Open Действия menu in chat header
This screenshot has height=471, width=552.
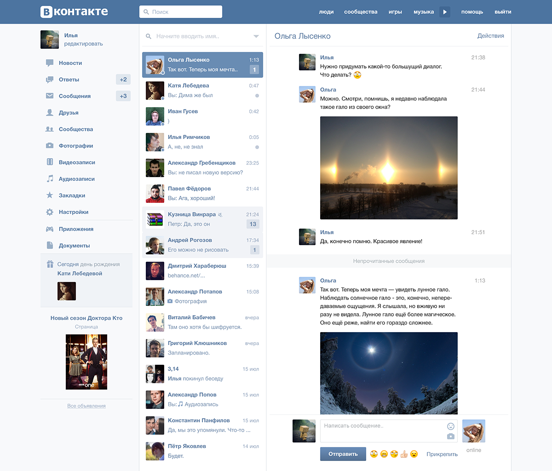[491, 36]
